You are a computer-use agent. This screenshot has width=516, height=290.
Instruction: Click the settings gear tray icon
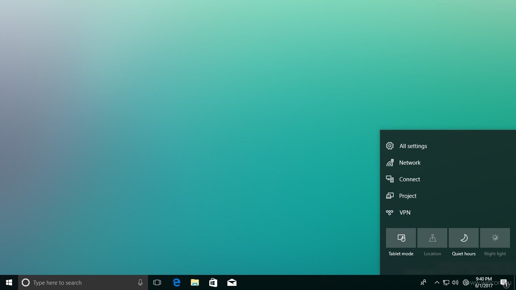pyautogui.click(x=466, y=282)
